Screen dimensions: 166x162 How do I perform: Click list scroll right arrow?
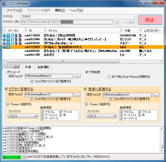click(161, 61)
